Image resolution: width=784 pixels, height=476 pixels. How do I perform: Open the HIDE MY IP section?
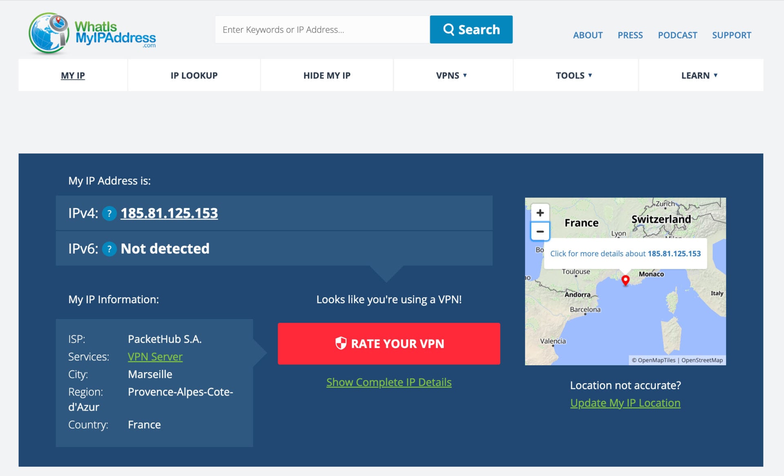pyautogui.click(x=327, y=75)
